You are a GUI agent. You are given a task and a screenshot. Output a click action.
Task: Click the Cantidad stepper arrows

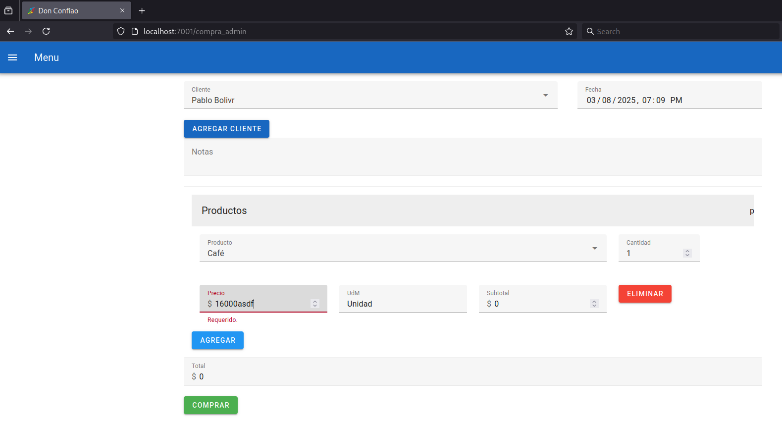[x=687, y=253]
